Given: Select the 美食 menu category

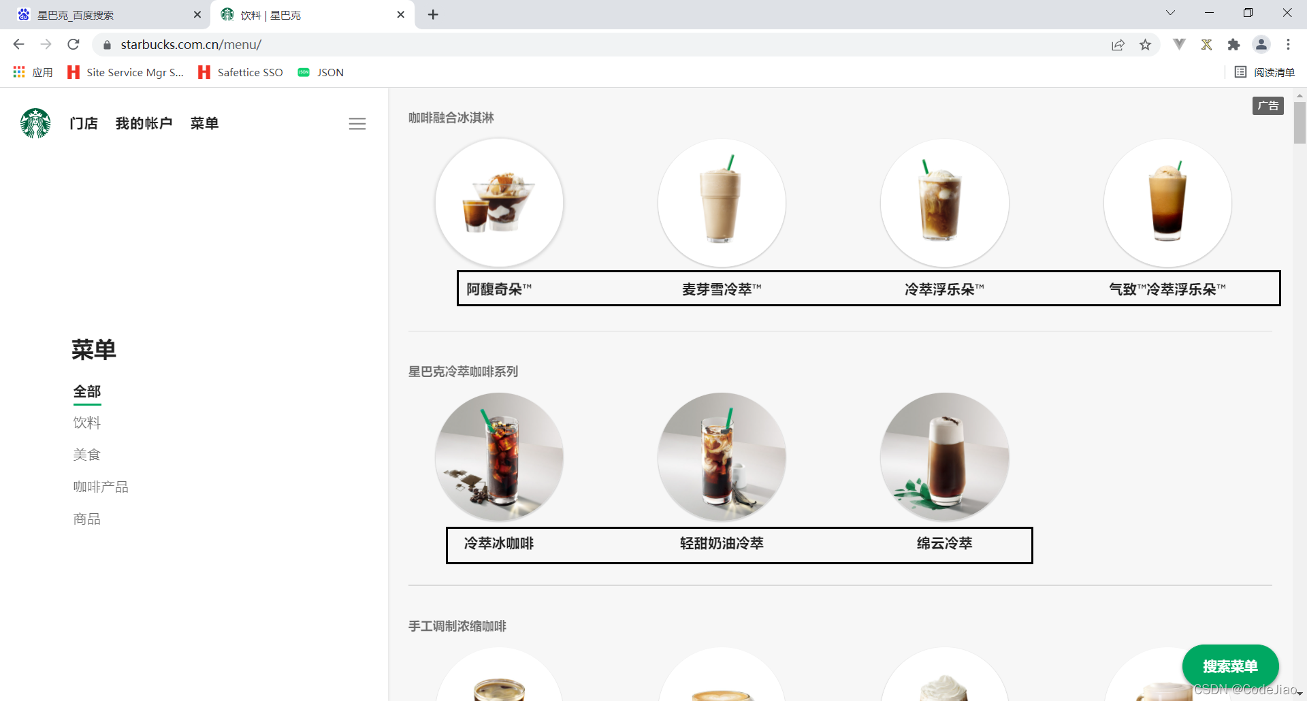Looking at the screenshot, I should [87, 455].
